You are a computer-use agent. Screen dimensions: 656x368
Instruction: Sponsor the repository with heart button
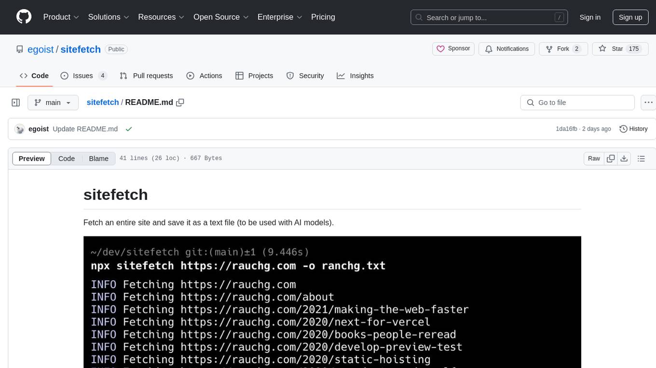coord(453,49)
